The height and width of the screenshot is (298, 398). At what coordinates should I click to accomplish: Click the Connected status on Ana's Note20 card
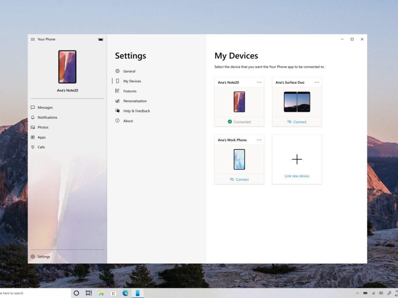coord(239,122)
